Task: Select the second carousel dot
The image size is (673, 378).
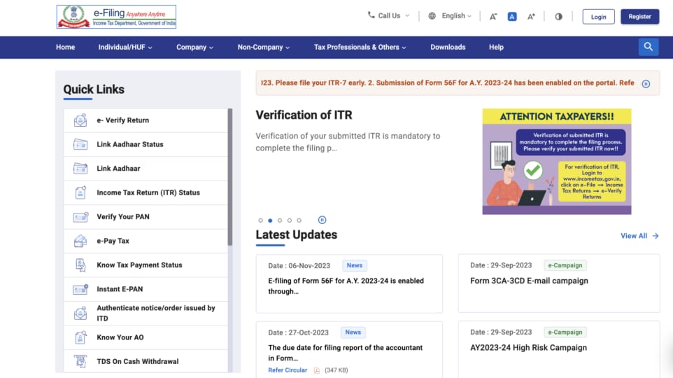Action: pyautogui.click(x=270, y=220)
